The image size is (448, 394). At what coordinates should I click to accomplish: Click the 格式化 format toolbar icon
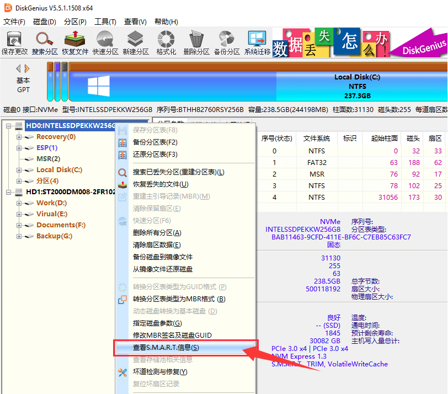(166, 42)
